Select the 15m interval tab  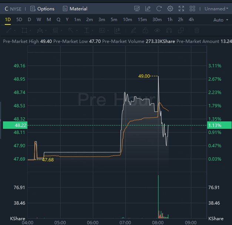(x=142, y=20)
